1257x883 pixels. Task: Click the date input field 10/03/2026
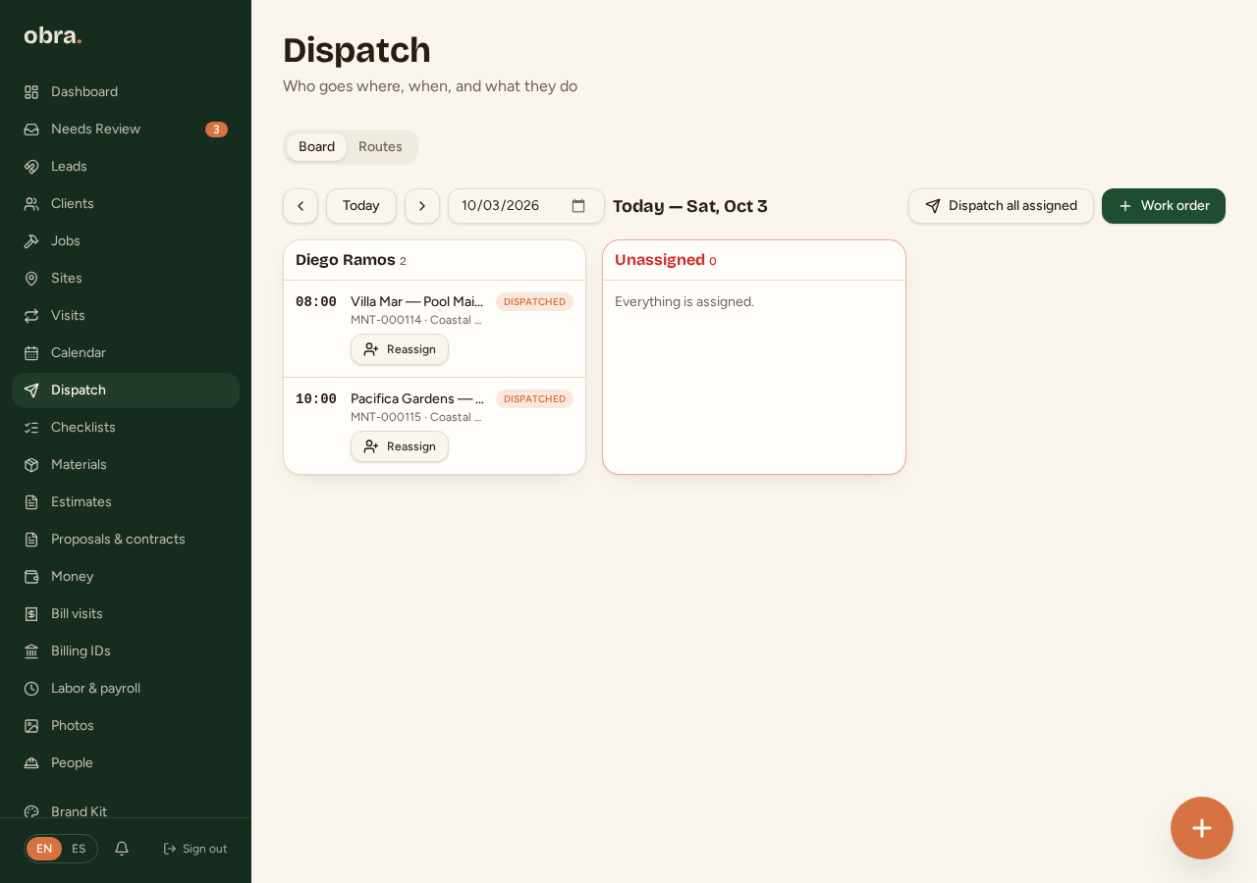coord(526,206)
